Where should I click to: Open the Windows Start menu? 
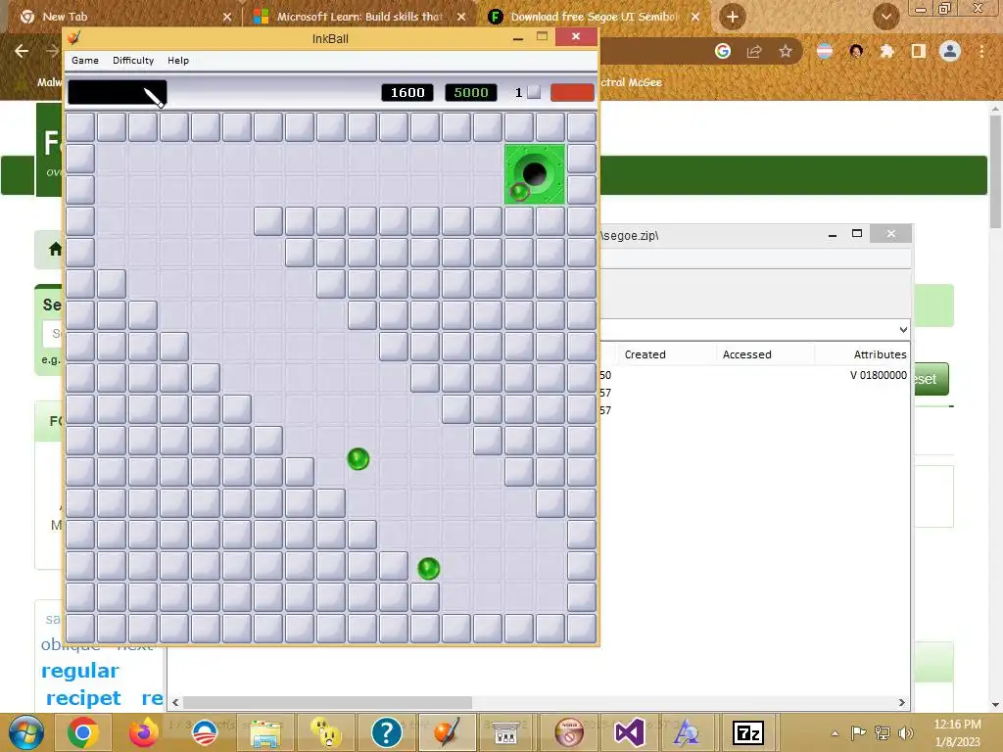pyautogui.click(x=25, y=732)
